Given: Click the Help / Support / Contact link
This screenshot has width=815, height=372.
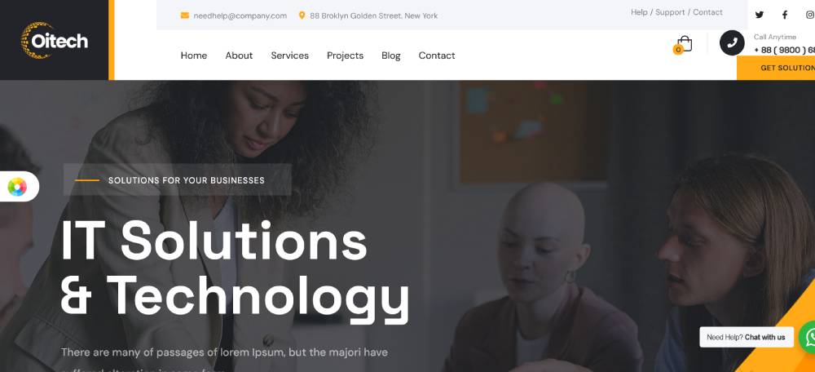Looking at the screenshot, I should pyautogui.click(x=676, y=12).
